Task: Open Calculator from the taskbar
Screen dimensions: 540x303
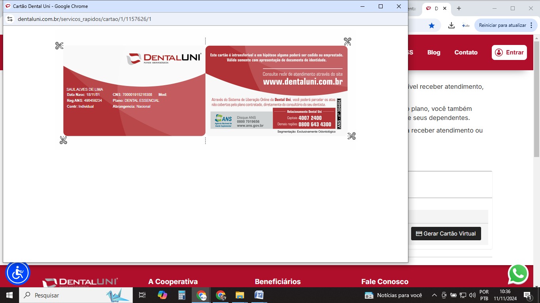Action: pos(182,295)
